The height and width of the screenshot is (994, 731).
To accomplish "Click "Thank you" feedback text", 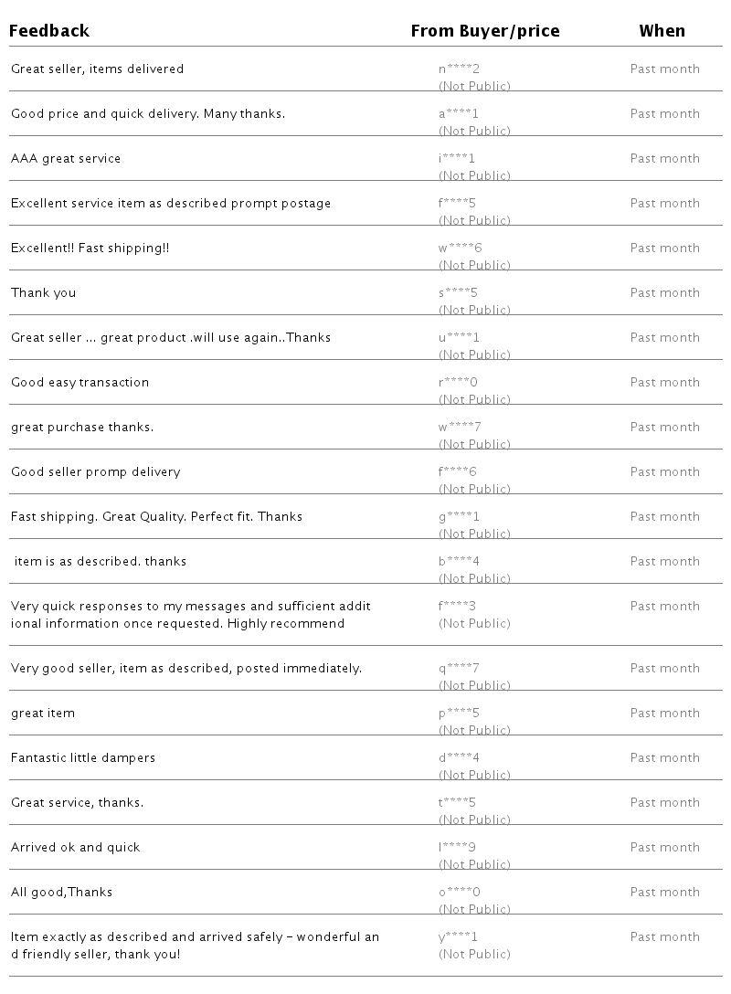I will point(43,293).
